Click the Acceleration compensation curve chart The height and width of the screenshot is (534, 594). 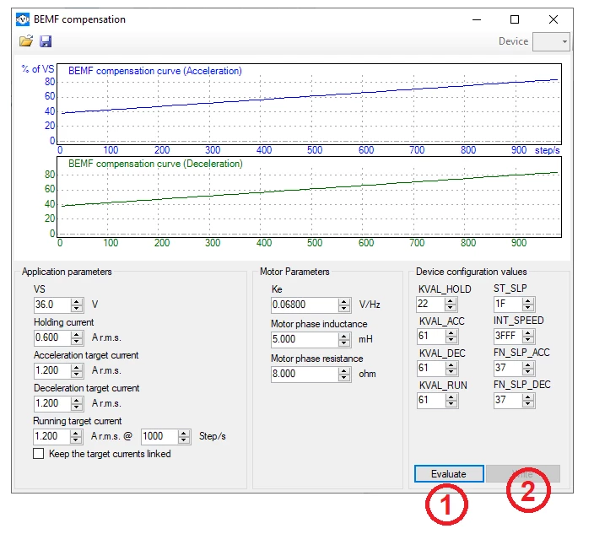click(309, 104)
